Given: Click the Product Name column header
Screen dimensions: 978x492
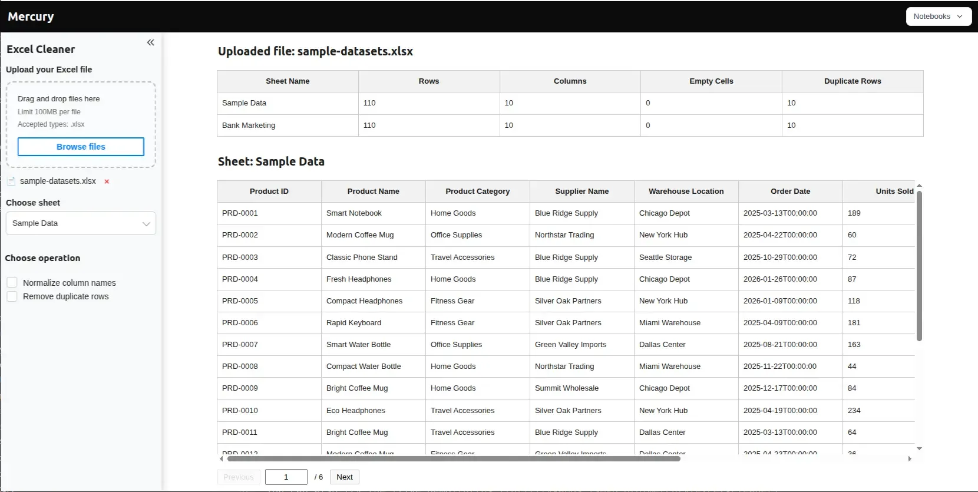Looking at the screenshot, I should (374, 191).
